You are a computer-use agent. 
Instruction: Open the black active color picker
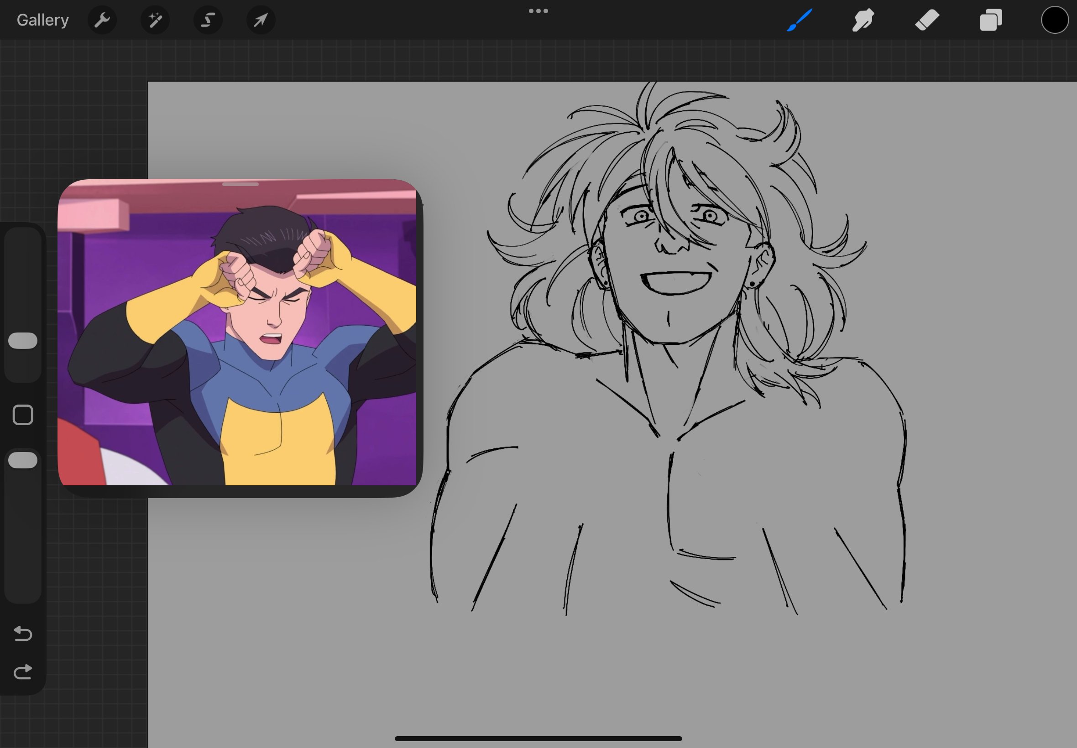pos(1055,20)
